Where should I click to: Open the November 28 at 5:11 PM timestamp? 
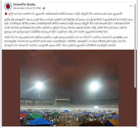(27, 8)
